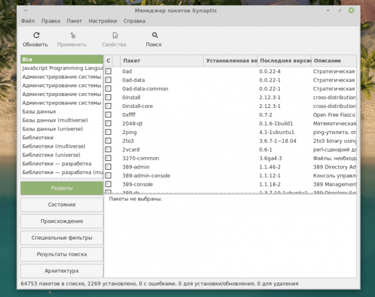The width and height of the screenshot is (375, 297).
Task: Mark the 0install-core checkbox
Action: click(x=108, y=106)
